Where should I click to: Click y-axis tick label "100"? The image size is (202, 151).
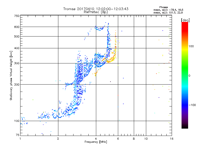coord(17,121)
